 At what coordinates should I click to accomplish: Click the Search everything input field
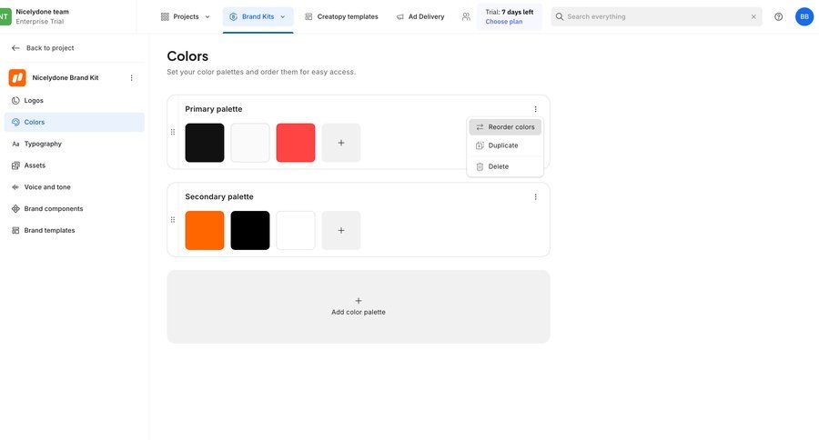pyautogui.click(x=656, y=16)
